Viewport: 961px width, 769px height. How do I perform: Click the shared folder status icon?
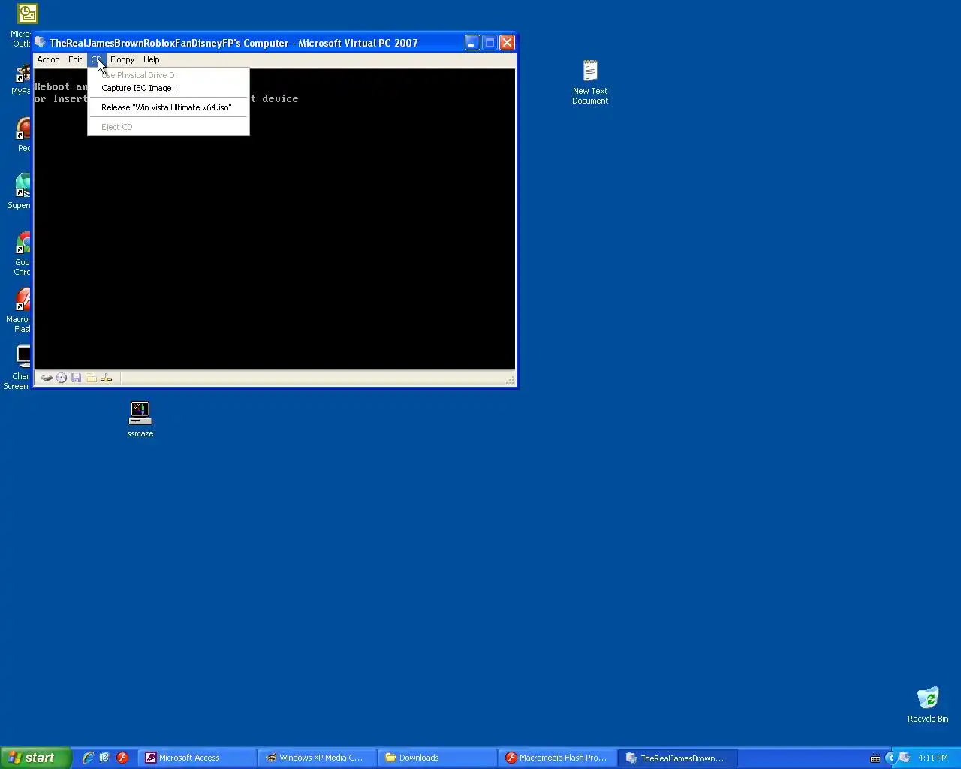point(91,378)
